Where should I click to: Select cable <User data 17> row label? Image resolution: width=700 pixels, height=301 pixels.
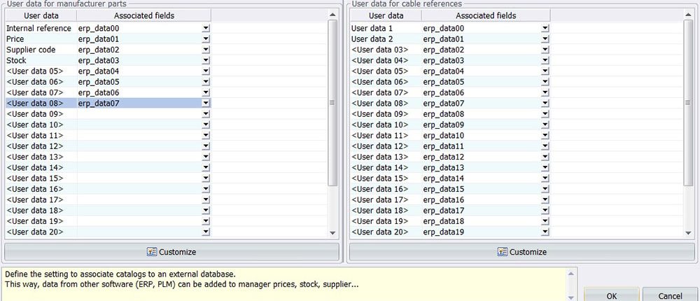click(380, 199)
